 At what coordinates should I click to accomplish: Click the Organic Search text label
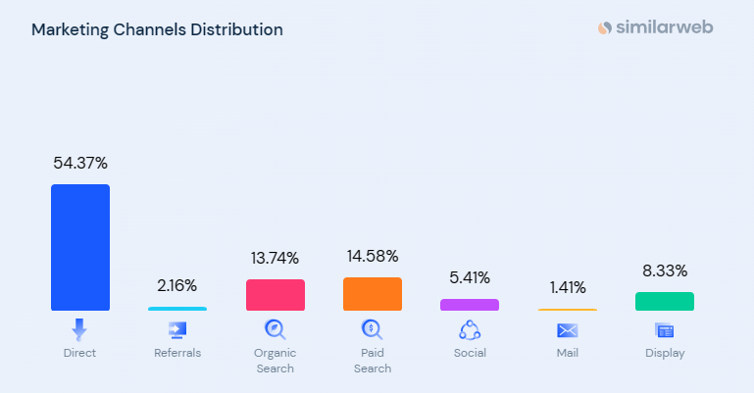(276, 360)
